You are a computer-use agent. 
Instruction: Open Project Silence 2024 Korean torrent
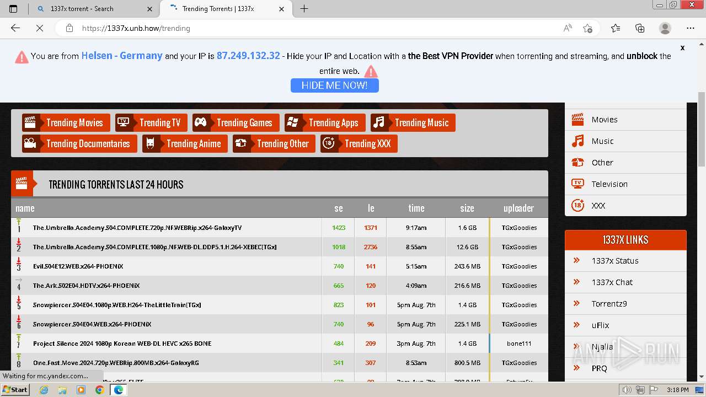click(122, 344)
